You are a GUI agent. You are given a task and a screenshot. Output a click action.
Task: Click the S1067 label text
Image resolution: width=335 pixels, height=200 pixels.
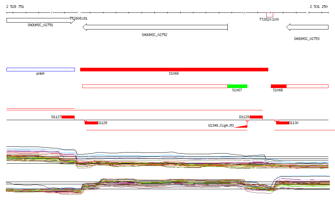click(x=237, y=90)
